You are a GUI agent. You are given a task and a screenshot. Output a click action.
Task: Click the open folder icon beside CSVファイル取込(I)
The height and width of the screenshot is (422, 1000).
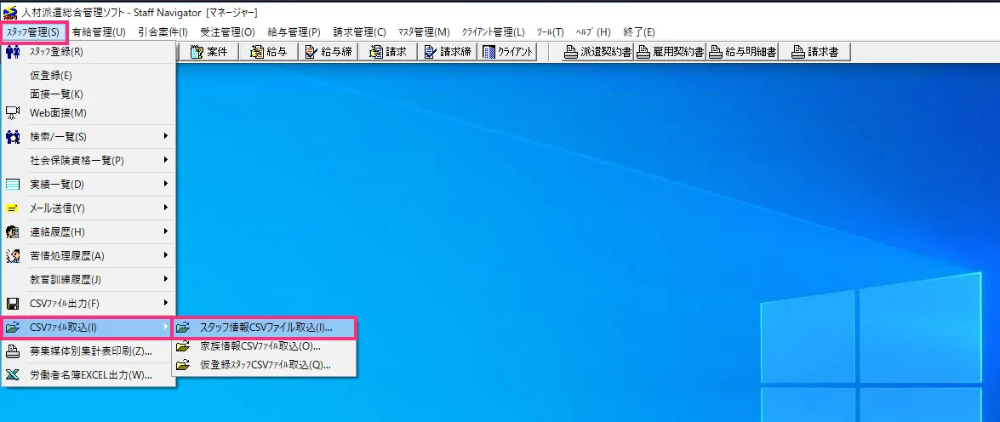[12, 328]
